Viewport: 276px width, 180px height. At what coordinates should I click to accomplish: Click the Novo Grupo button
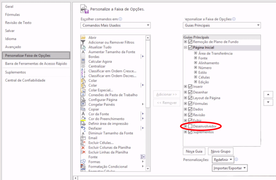(x=221, y=151)
